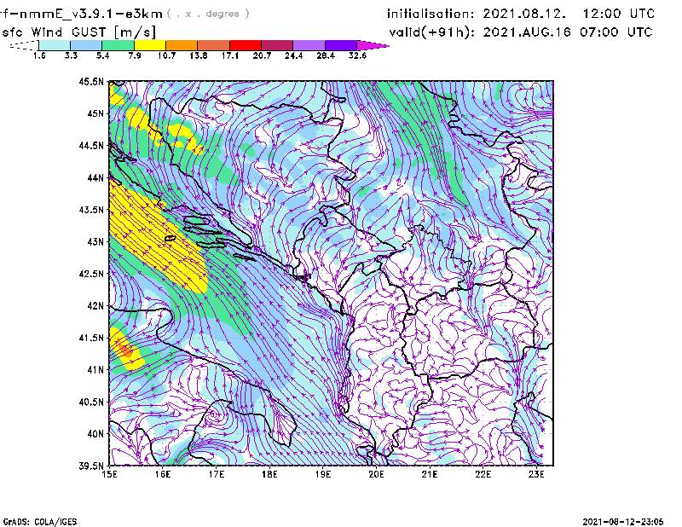
Task: Click the '40N' latitude label
Action: (x=95, y=434)
